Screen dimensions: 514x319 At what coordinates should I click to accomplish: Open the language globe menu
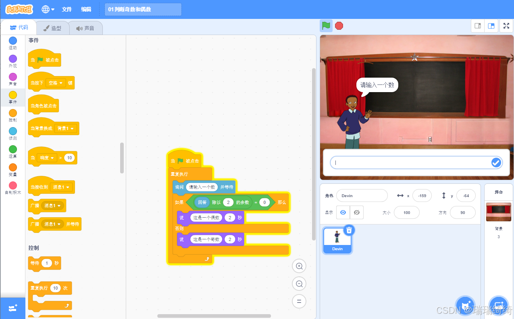pyautogui.click(x=48, y=9)
